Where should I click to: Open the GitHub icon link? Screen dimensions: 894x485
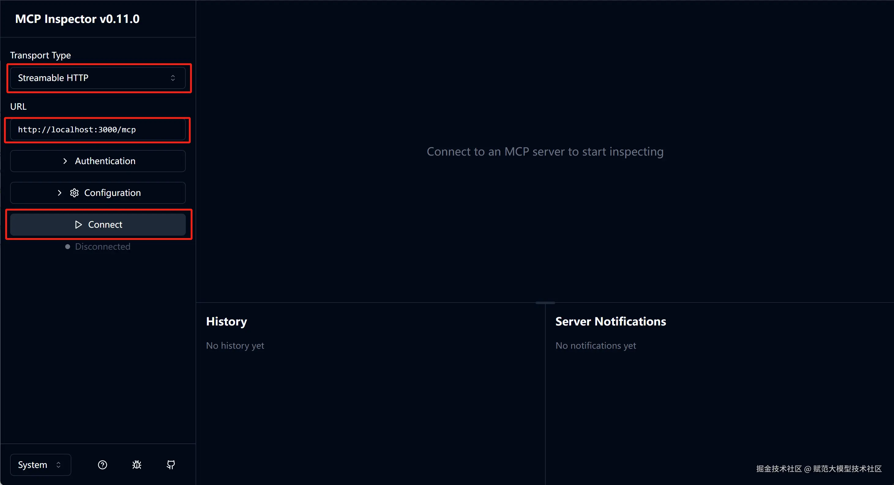click(171, 465)
